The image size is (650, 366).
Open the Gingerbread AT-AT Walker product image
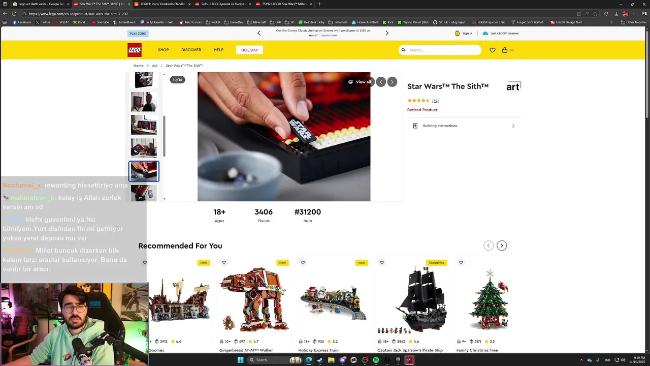[x=254, y=300]
